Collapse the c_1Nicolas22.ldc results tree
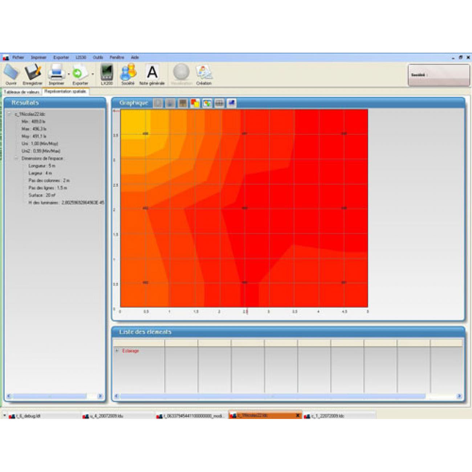472x472 pixels. pos(9,113)
